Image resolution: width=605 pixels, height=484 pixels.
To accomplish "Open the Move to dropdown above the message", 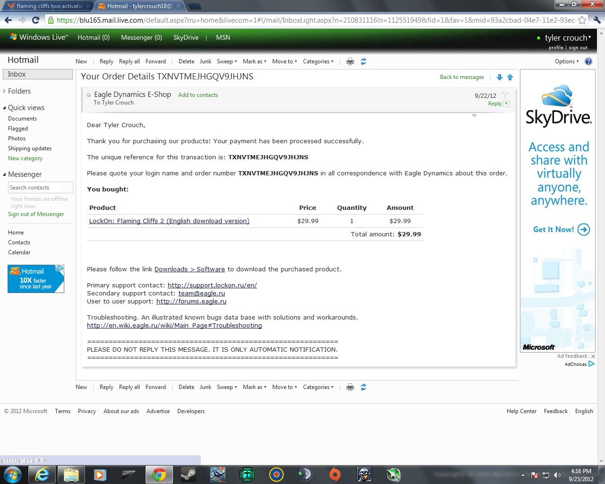I will pos(285,61).
